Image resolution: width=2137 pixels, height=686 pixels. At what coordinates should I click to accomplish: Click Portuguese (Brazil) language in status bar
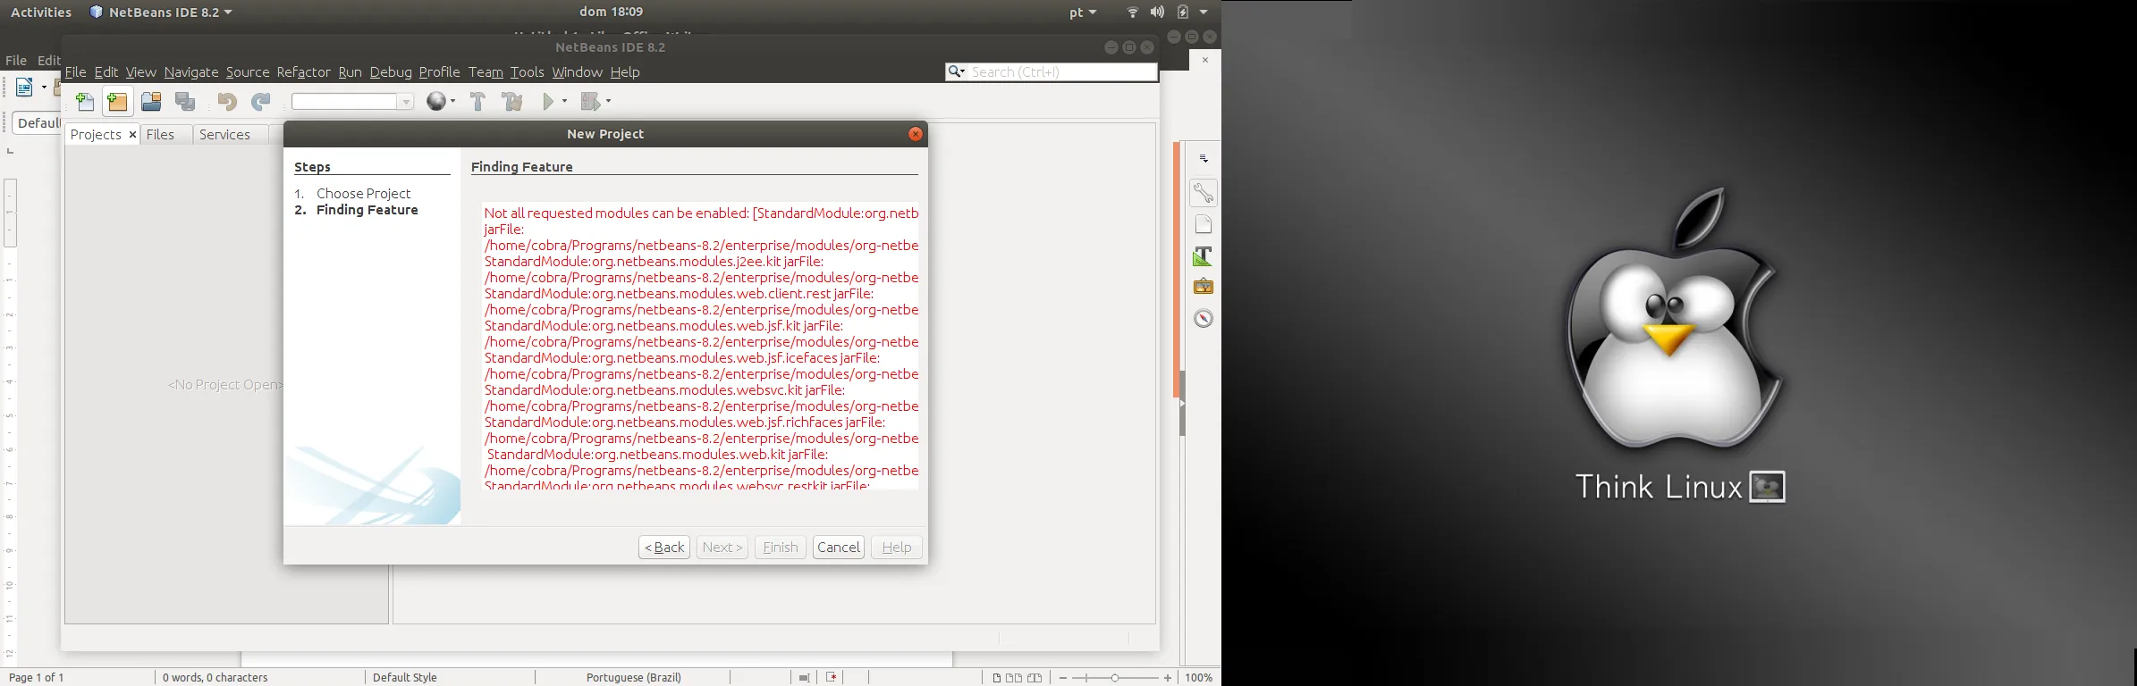[634, 678]
